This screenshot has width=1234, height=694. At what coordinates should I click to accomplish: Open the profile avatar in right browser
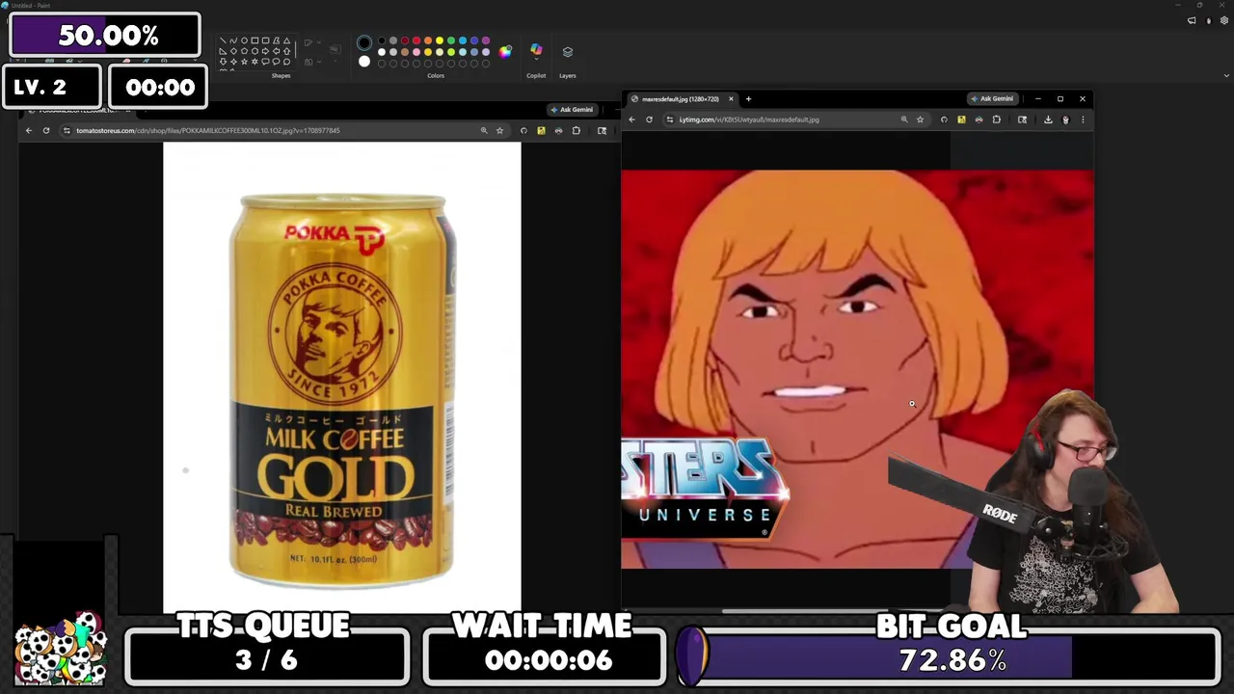coord(1065,120)
